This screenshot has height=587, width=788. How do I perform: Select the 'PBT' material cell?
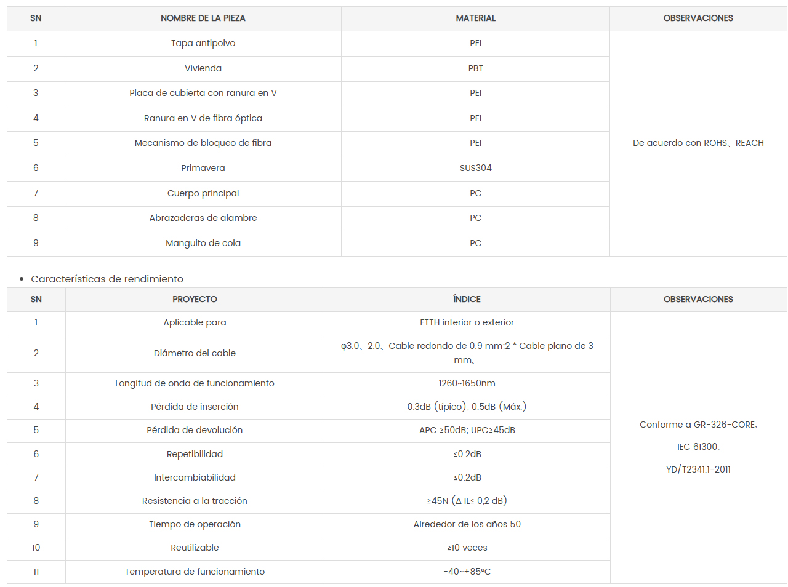point(475,68)
